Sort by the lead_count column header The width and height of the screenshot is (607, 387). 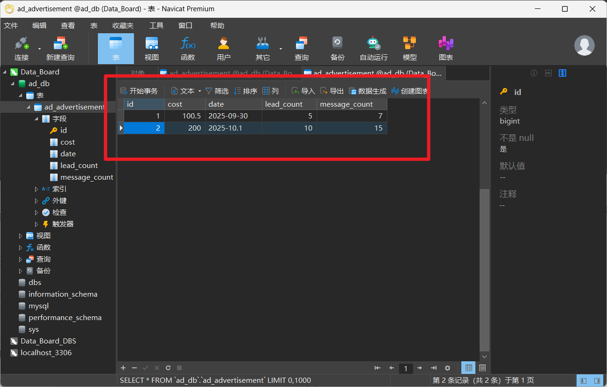click(289, 104)
